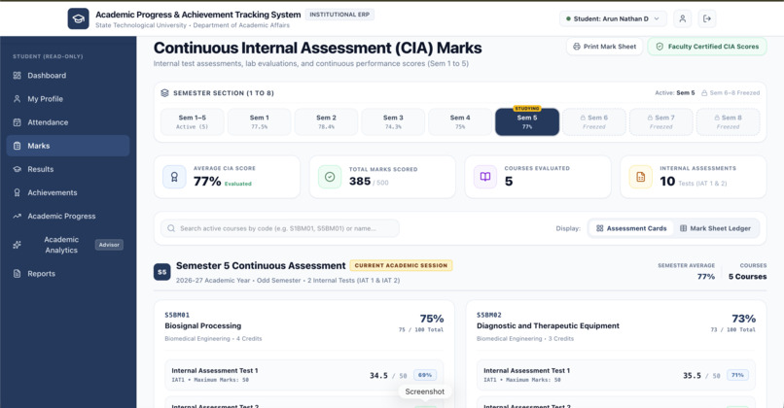Click the S5BM01 course code
Screen dimensions: 784x408
(177, 315)
